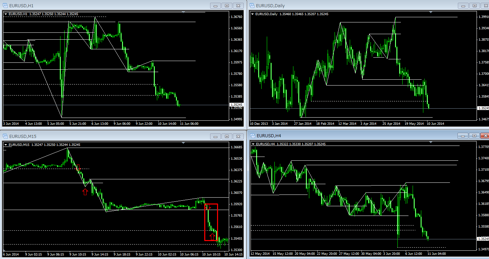
Task: Select red down arrow inside the red rectangle
Action: click(208, 207)
